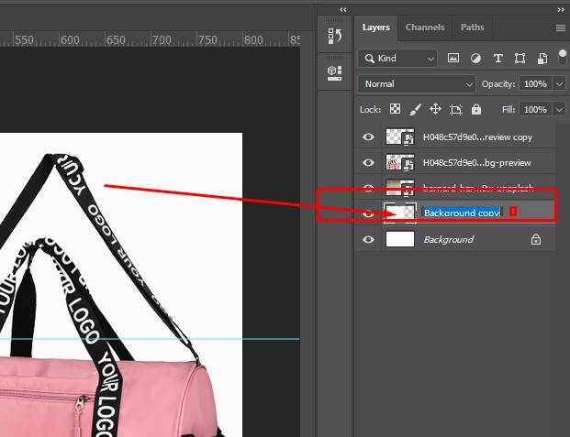Screen dimensions: 570x437
Task: Click the lock all padlock icon
Action: [475, 109]
